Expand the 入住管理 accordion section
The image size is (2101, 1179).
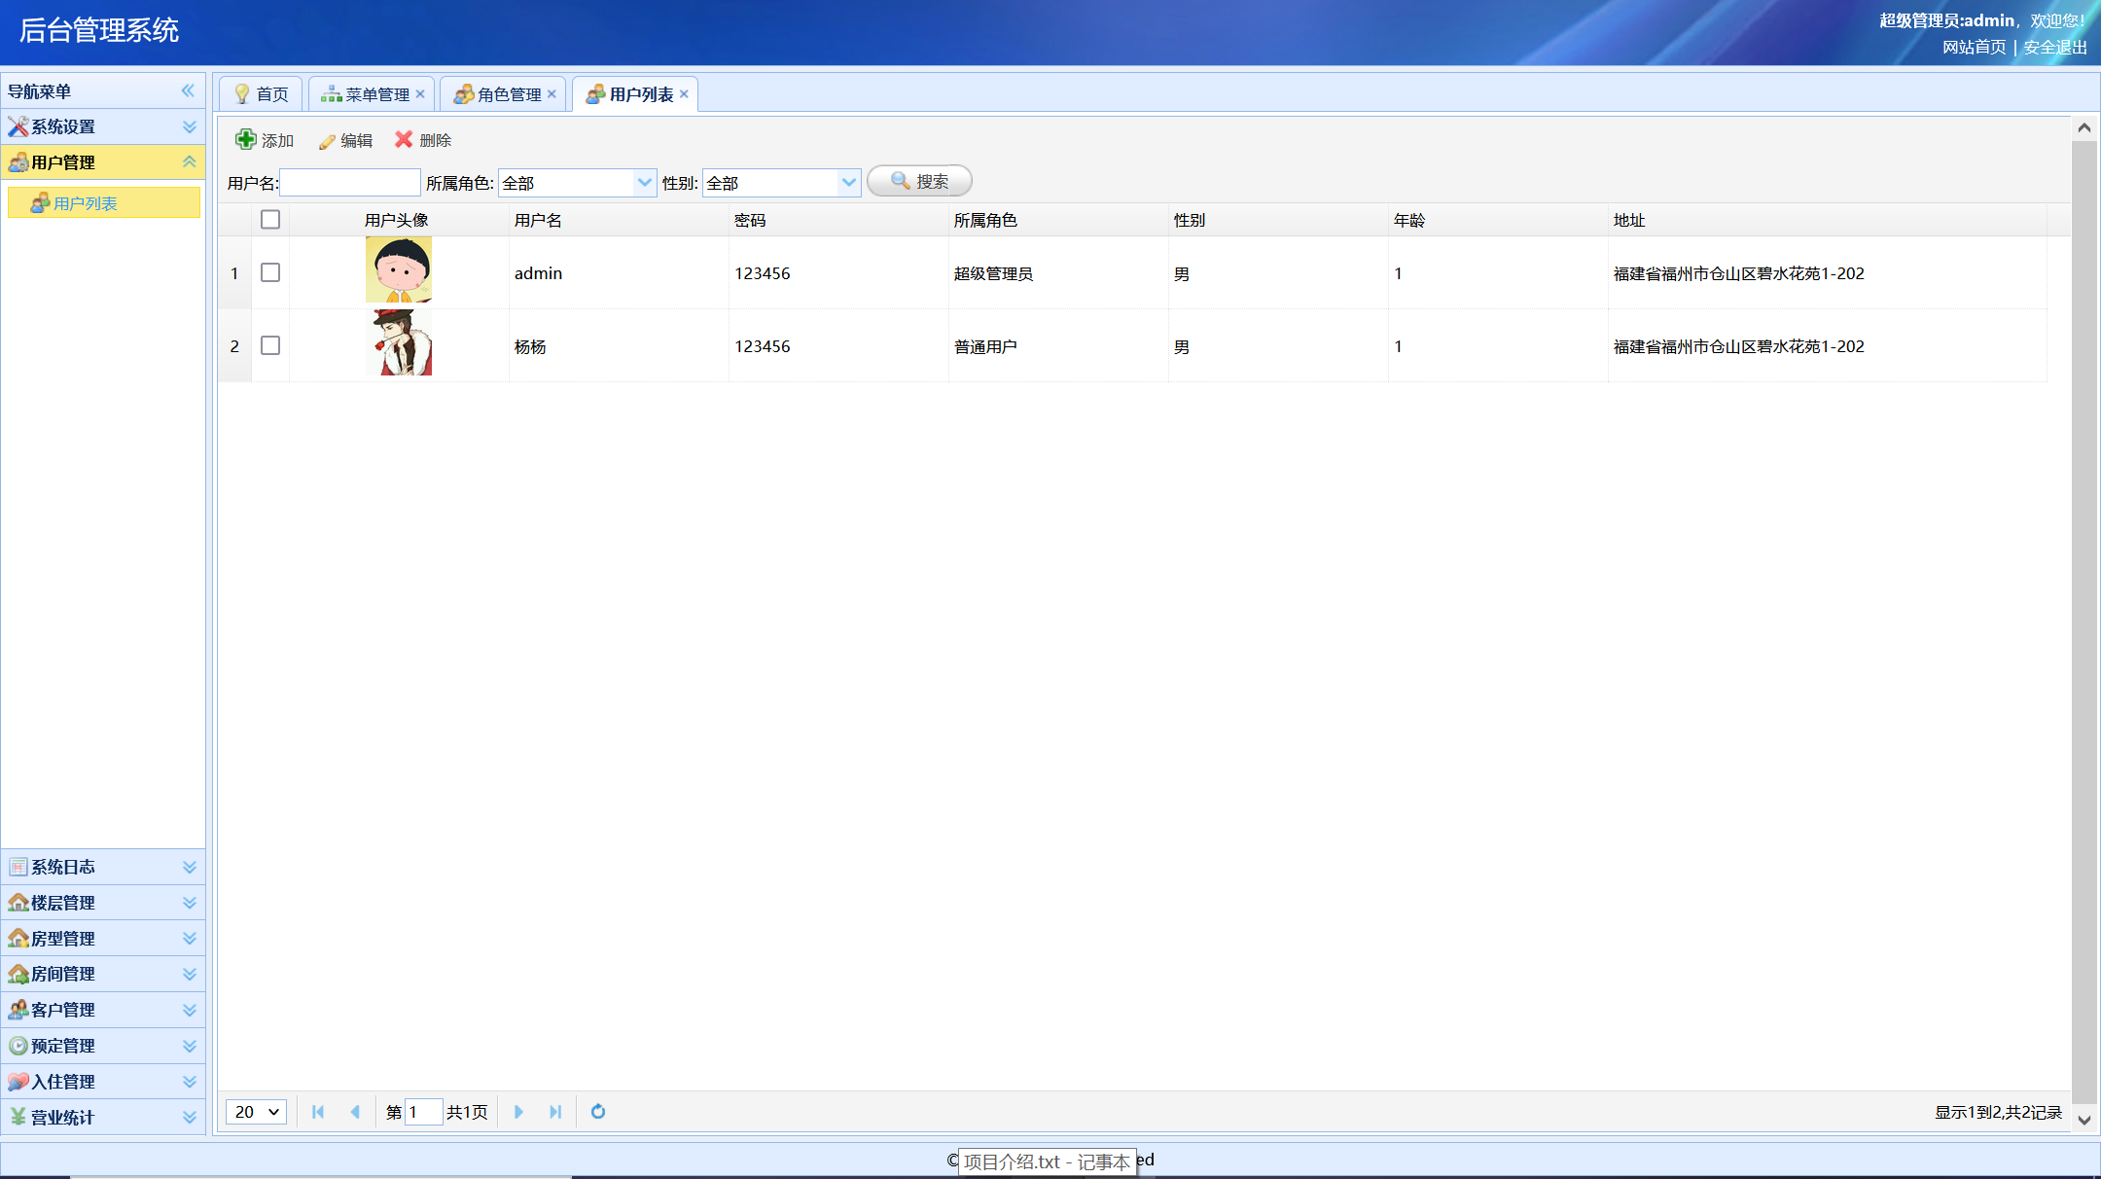pos(190,1082)
